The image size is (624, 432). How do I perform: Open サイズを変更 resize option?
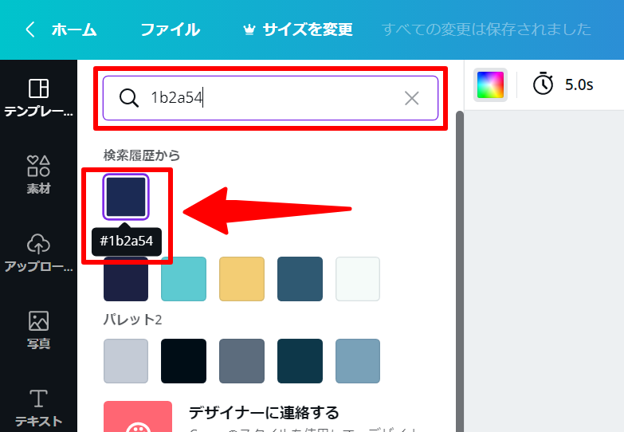308,29
